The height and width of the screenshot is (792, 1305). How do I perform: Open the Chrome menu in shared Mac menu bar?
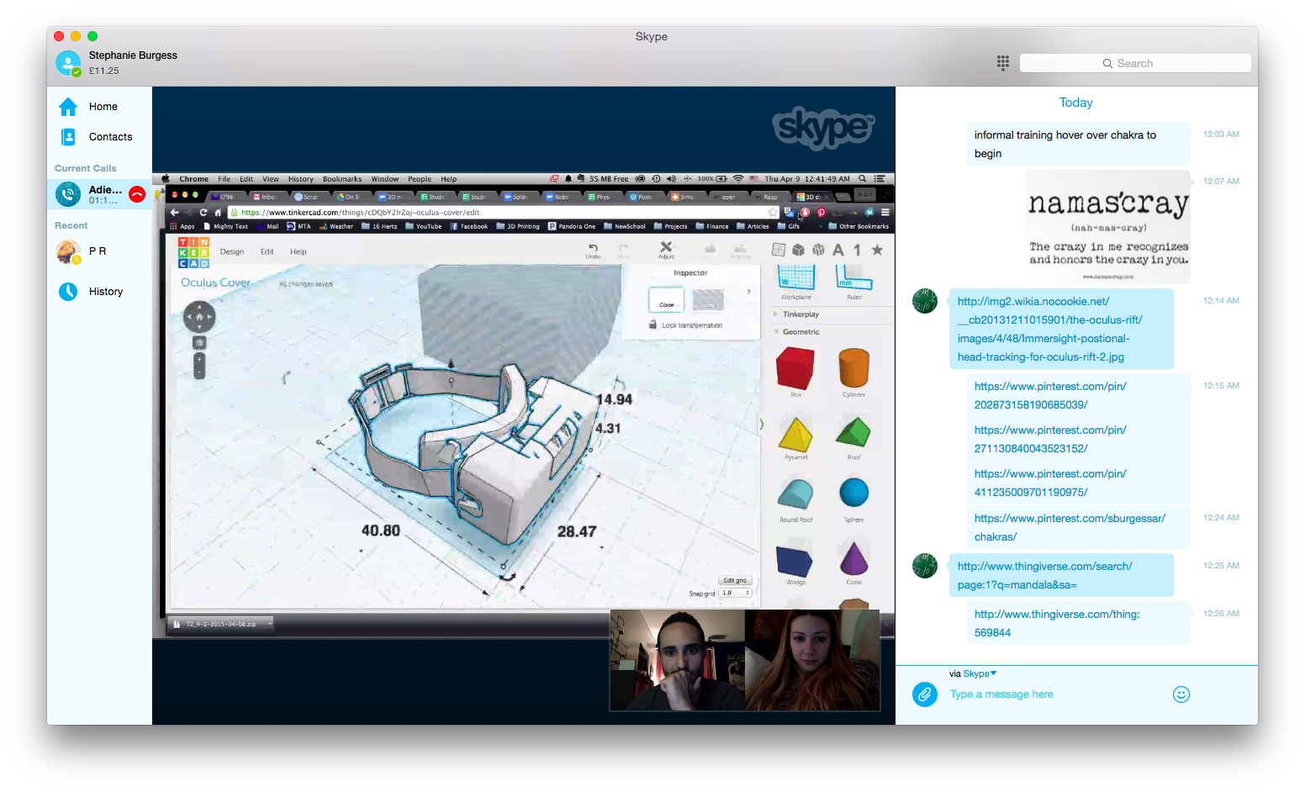point(193,179)
